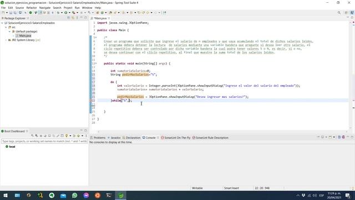355x200 pixels.
Task: Switch to the Declaration tab
Action: (x=131, y=138)
